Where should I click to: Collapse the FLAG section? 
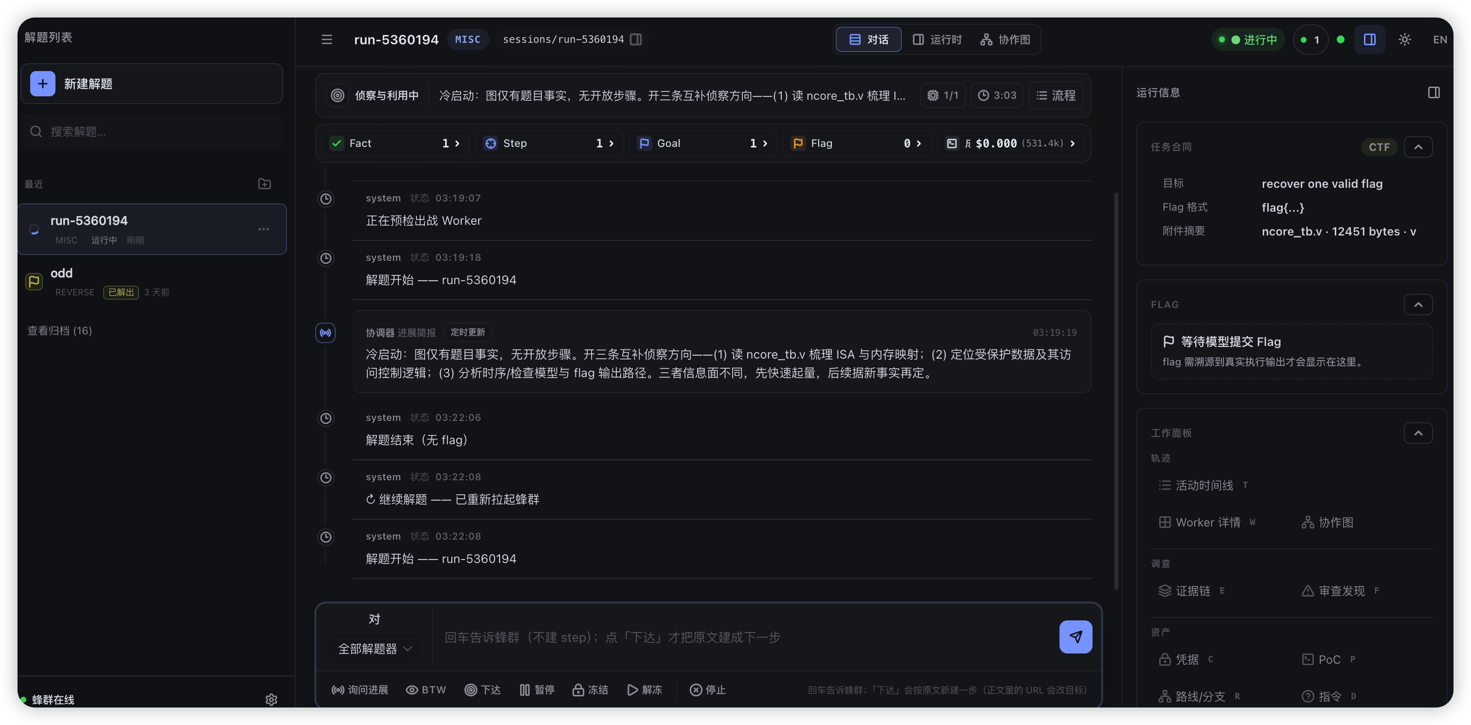(x=1418, y=305)
